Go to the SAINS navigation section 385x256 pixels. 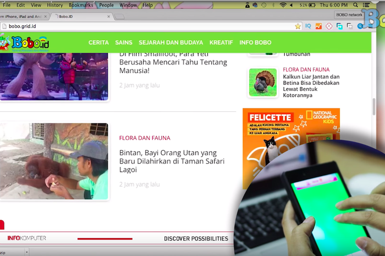tap(124, 42)
